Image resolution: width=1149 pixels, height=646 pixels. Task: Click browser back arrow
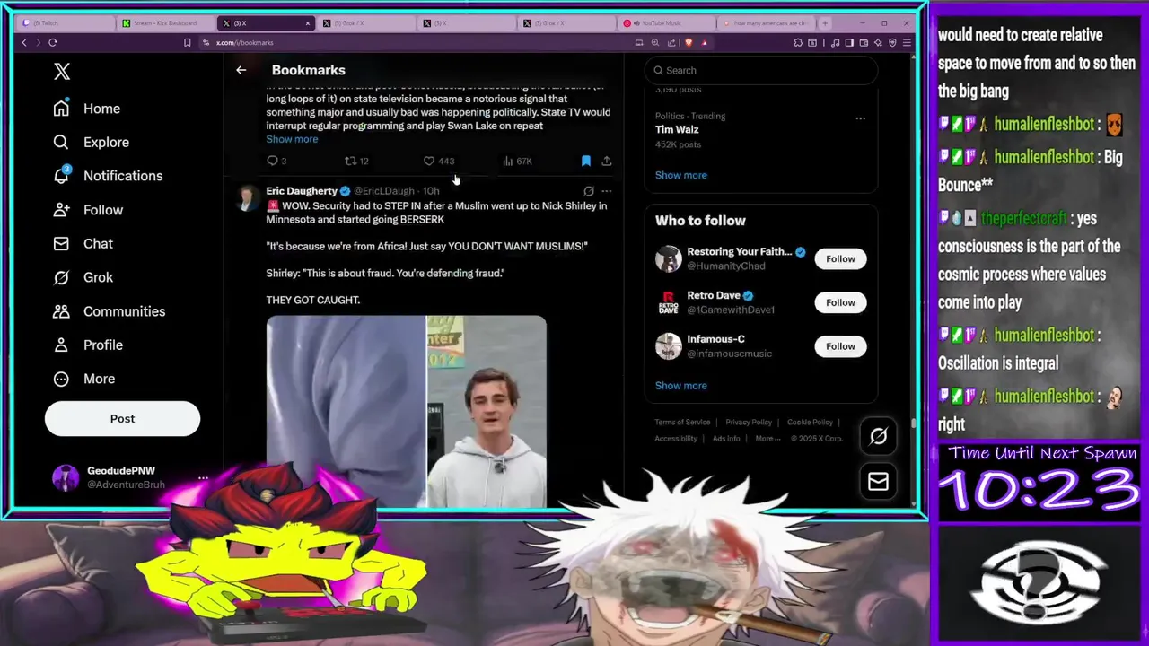click(24, 42)
